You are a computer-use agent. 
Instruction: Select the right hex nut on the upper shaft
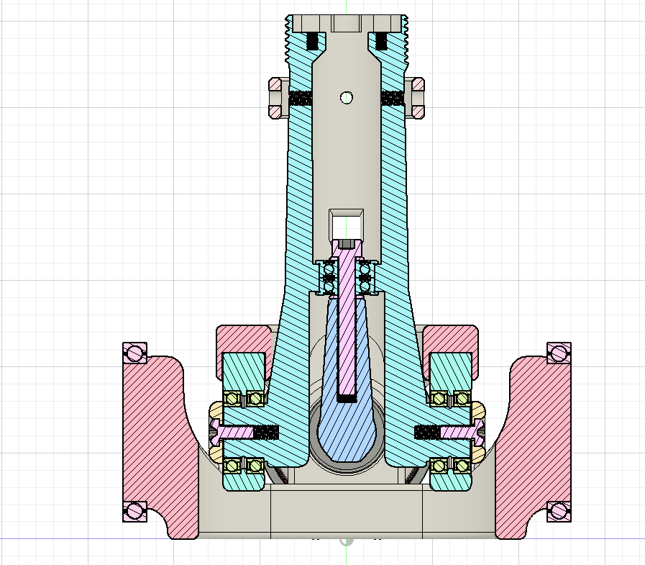417,99
